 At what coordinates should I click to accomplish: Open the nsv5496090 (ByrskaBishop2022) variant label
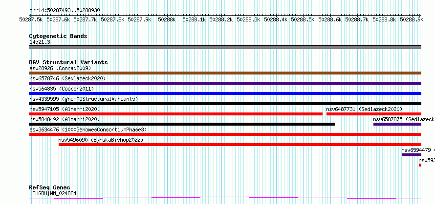[x=101, y=140]
